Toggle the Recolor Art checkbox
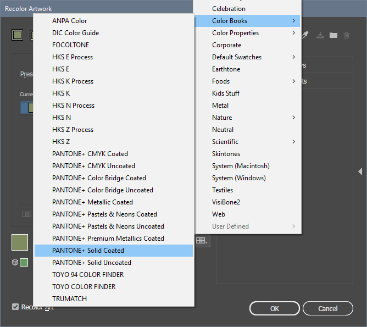Viewport: 367px width, 327px height. (x=15, y=307)
